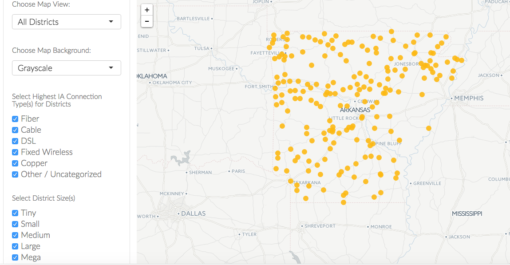Image resolution: width=510 pixels, height=265 pixels.
Task: Toggle the Mega district size checkbox
Action: (x=15, y=257)
